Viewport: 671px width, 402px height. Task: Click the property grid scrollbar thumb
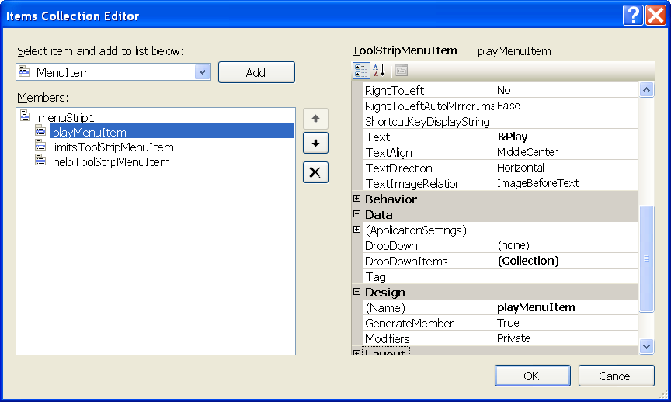click(646, 258)
